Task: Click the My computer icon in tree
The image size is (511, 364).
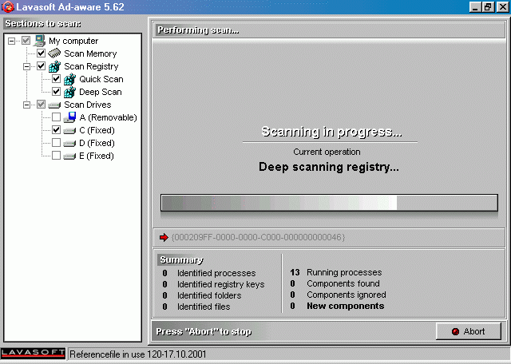Action: 39,41
